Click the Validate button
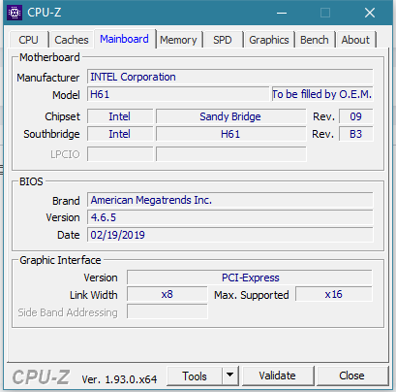396x392 pixels. 277,376
